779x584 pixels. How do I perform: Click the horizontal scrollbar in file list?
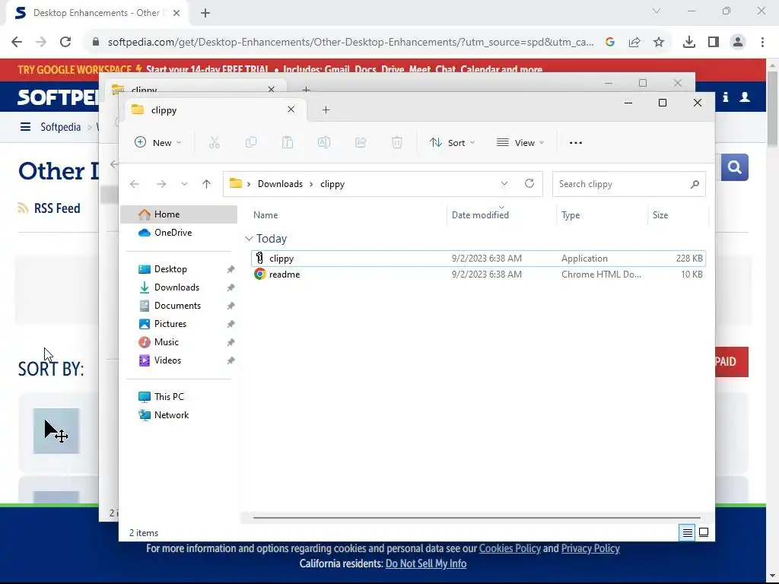[476, 517]
